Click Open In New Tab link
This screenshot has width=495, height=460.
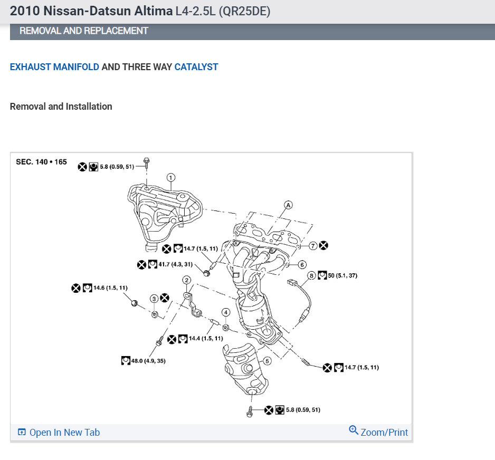64,432
